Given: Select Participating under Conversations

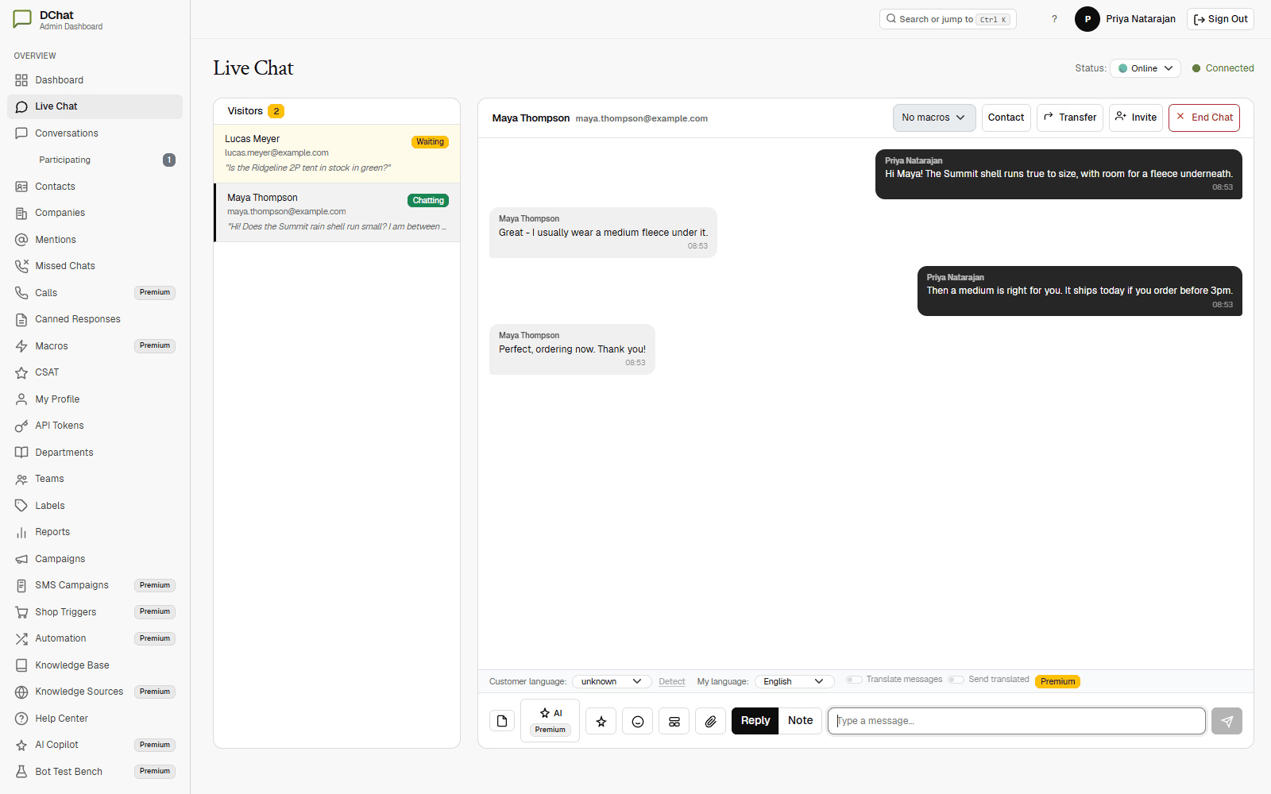Looking at the screenshot, I should [x=95, y=160].
